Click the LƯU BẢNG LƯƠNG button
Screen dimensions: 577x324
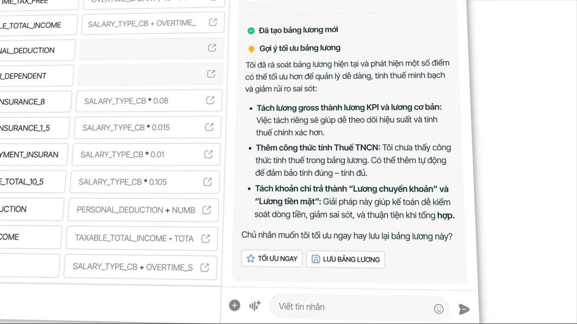coord(345,259)
